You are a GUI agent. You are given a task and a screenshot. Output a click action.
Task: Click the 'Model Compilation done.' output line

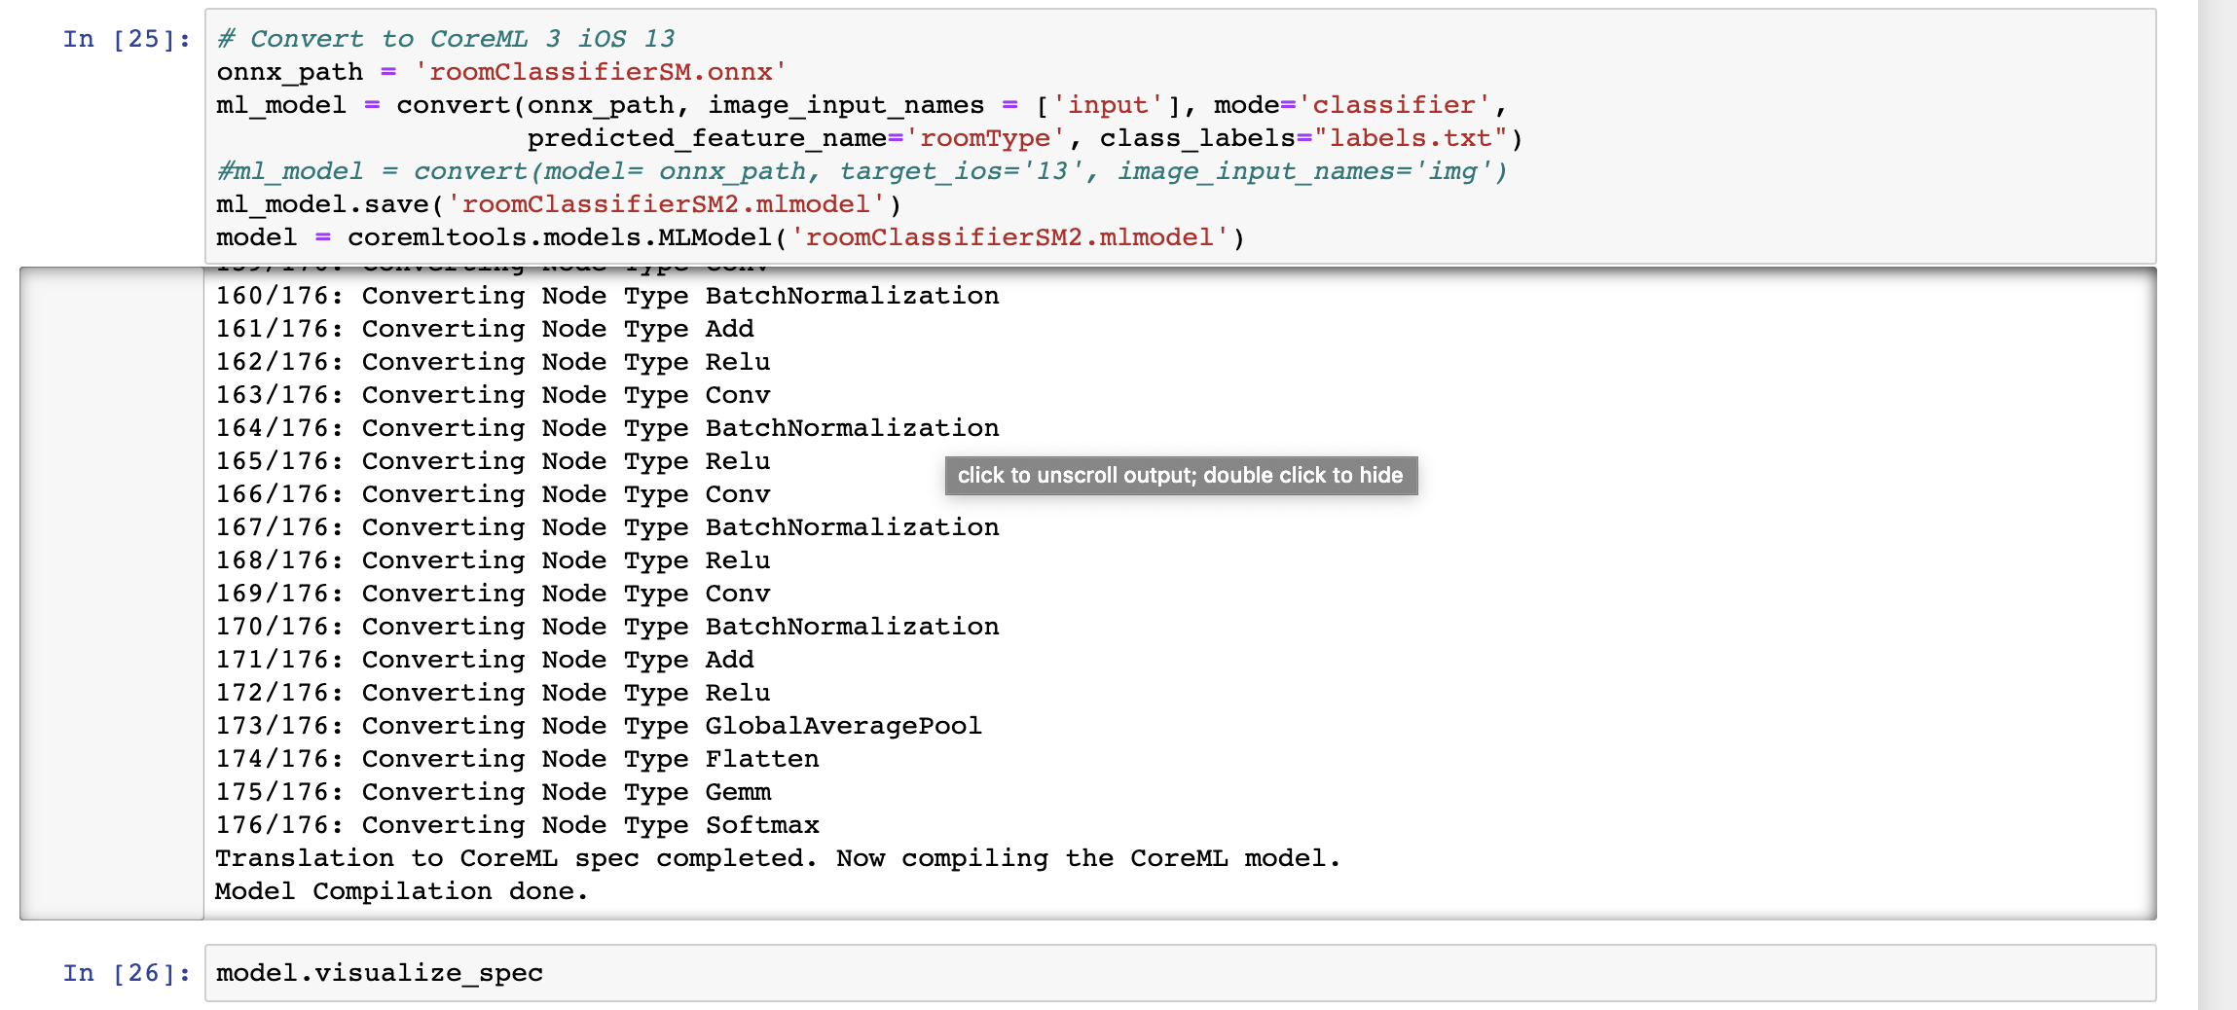coord(401,890)
